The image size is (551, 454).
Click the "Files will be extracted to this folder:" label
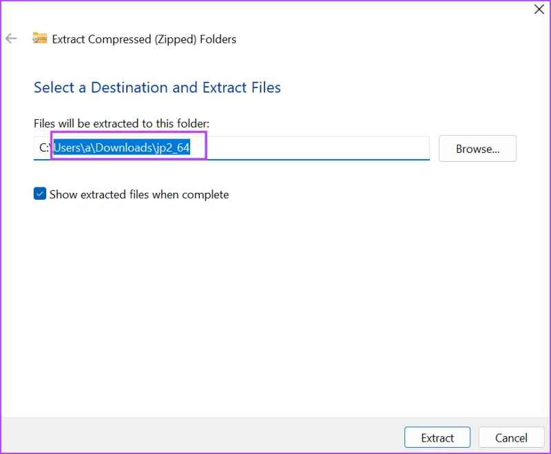click(122, 124)
